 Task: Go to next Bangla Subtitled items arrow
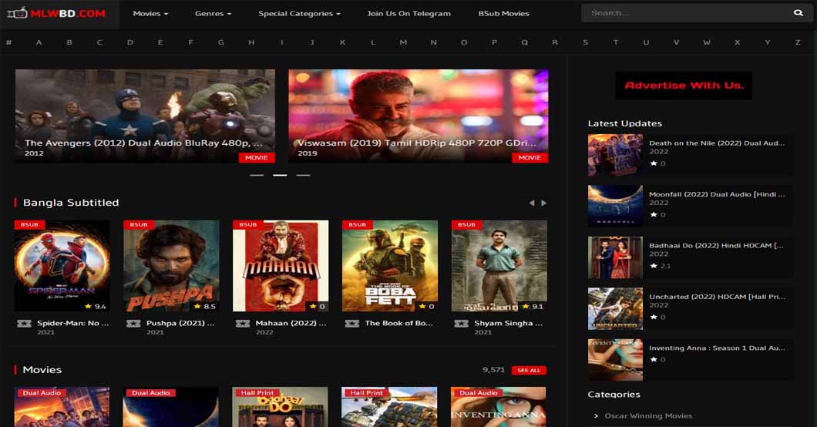coord(544,203)
